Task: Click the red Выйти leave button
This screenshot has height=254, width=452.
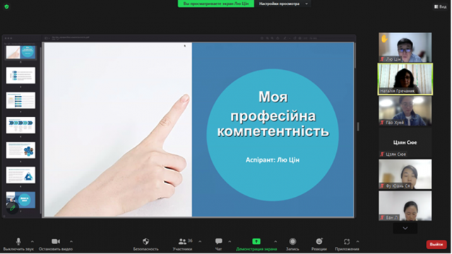Action: 436,245
